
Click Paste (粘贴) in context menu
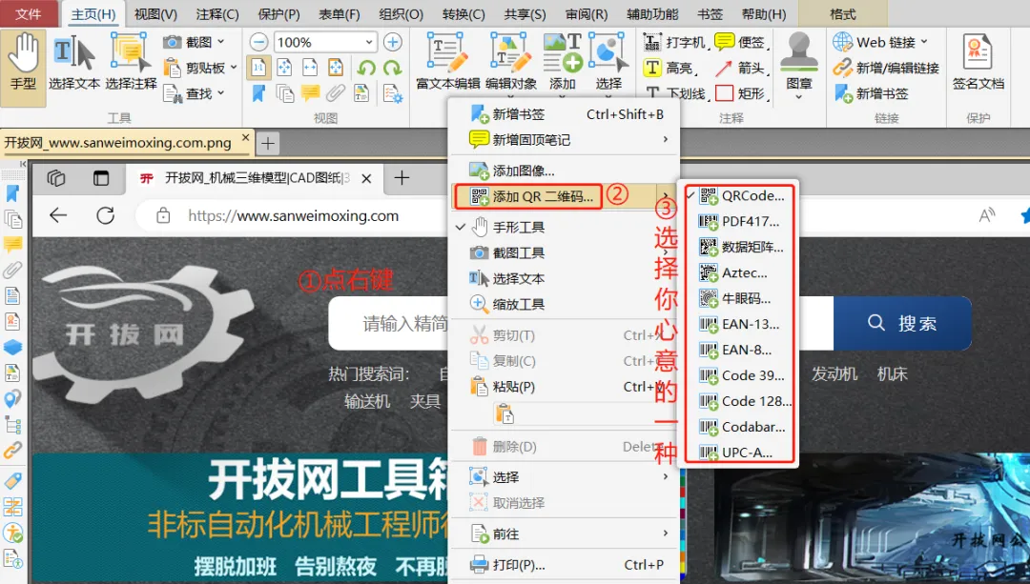(564, 387)
